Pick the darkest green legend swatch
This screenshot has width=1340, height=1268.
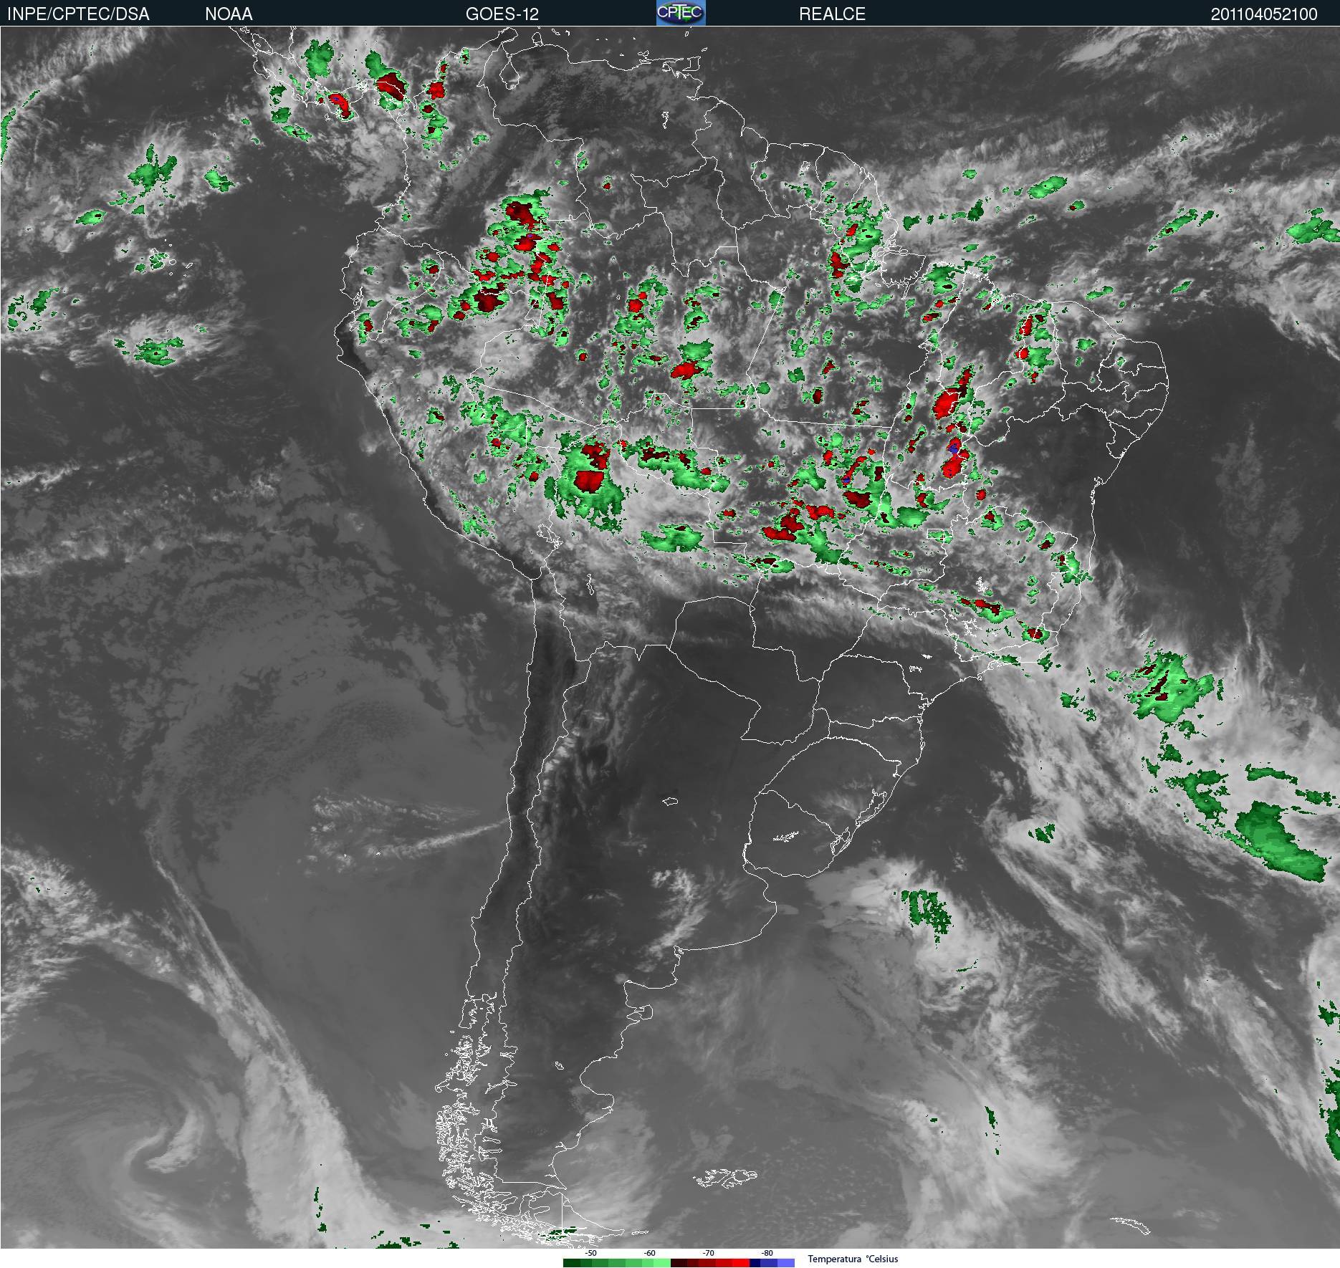[572, 1263]
